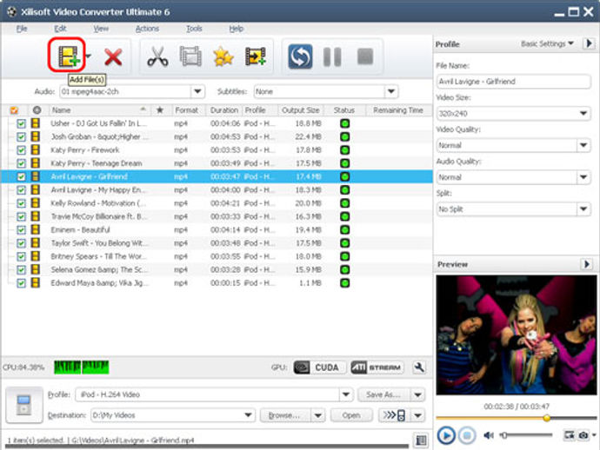
Task: Click the Open destination button
Action: (351, 415)
